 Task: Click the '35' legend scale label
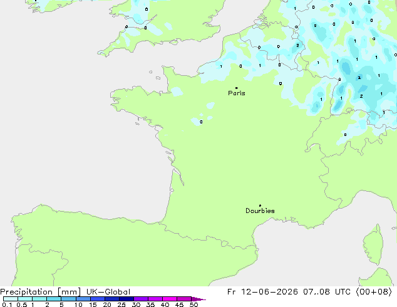(x=150, y=304)
